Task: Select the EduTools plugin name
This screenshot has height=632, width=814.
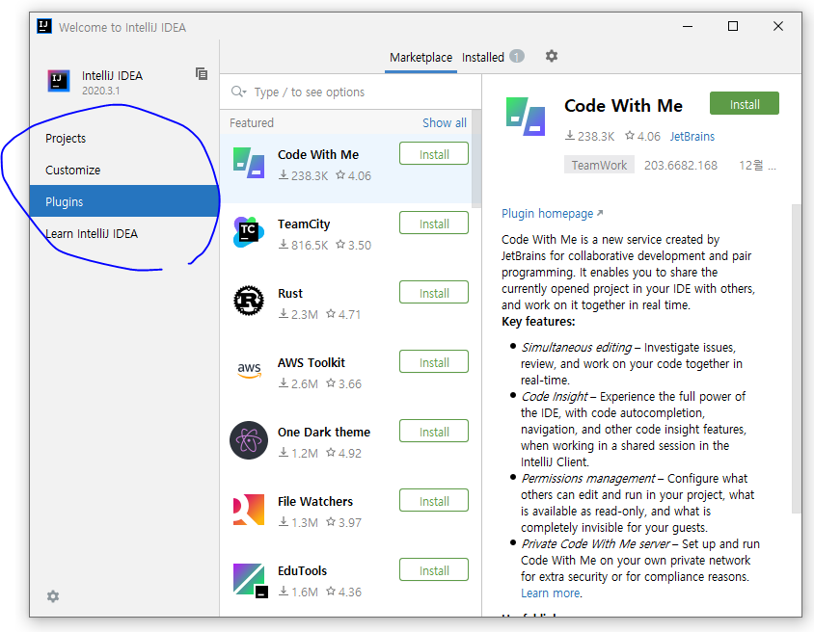Action: (x=302, y=570)
